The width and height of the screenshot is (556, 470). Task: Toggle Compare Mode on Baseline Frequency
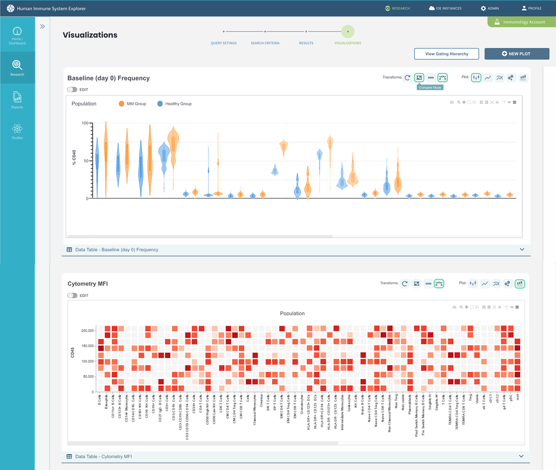419,78
